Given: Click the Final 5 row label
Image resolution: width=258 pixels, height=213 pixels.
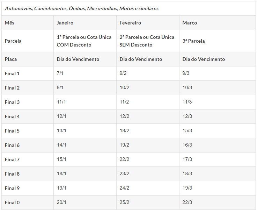Looking at the screenshot, I should (12, 131).
